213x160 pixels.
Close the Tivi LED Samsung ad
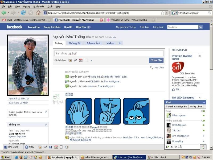coord(200,98)
